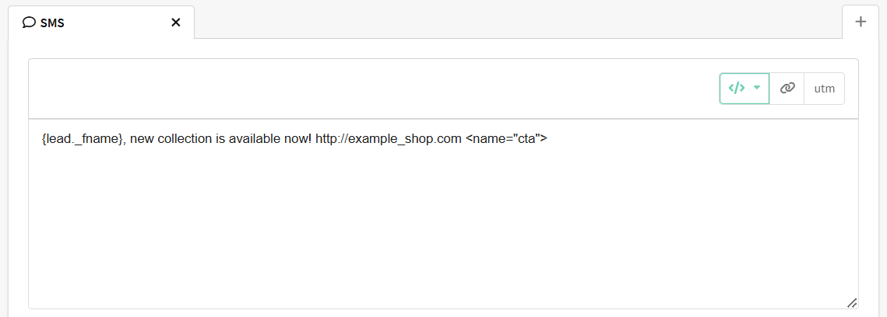Click empty toolbar area left of code icon
Screen dimensions: 887x317
pyautogui.click(x=373, y=89)
